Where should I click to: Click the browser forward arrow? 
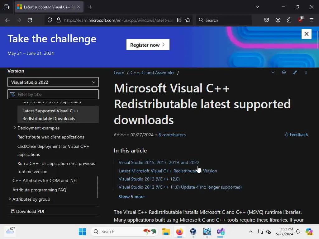[19, 20]
